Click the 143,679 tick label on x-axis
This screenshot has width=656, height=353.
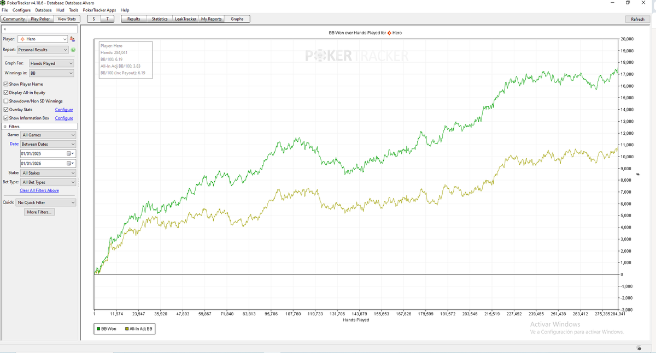pos(359,314)
